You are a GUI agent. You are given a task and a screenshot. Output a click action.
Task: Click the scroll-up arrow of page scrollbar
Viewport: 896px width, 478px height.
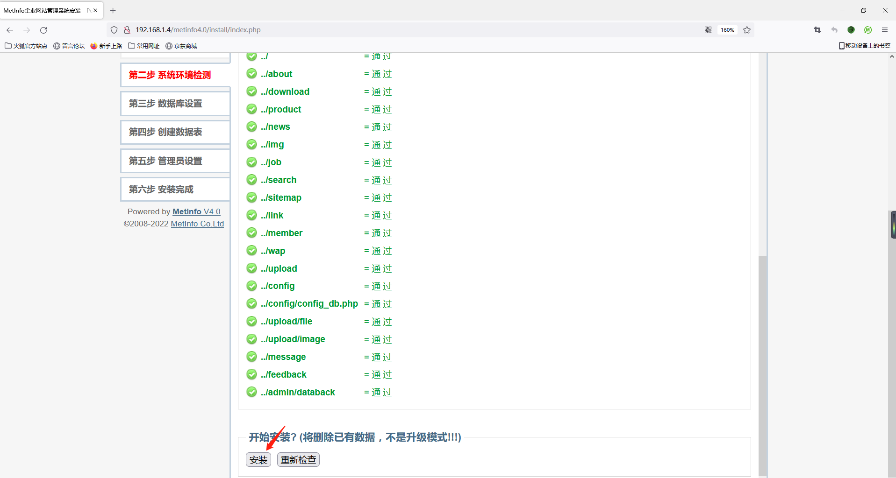pos(892,56)
